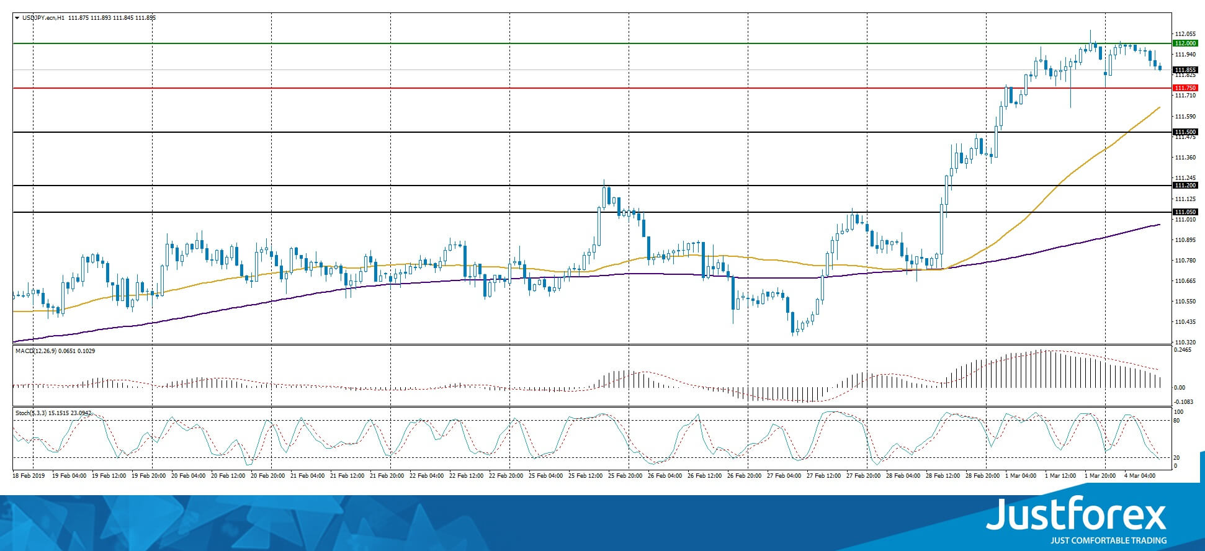The height and width of the screenshot is (551, 1205).
Task: Select the black 111.050 level tag
Action: click(x=1185, y=212)
